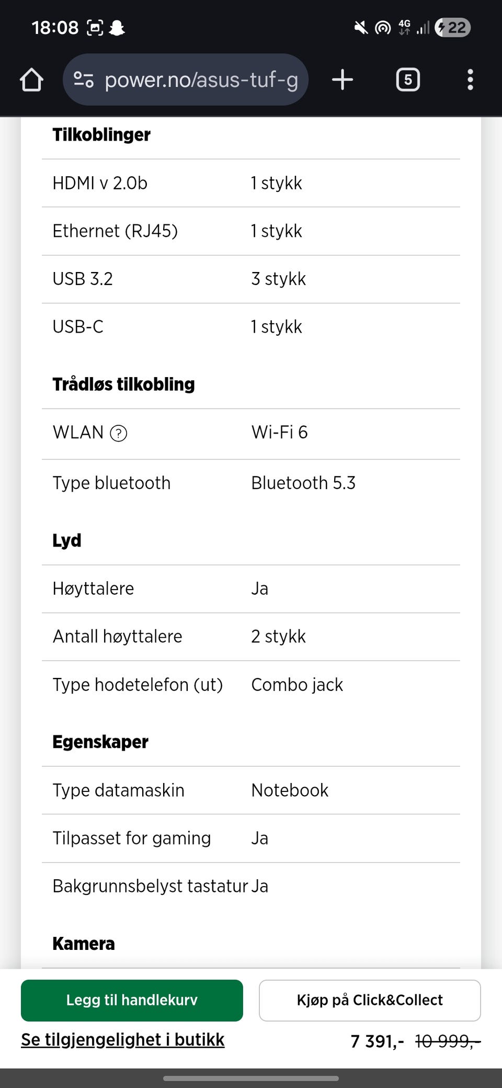Tap the Egenskaper section heading
Image resolution: width=502 pixels, height=1088 pixels.
[100, 742]
